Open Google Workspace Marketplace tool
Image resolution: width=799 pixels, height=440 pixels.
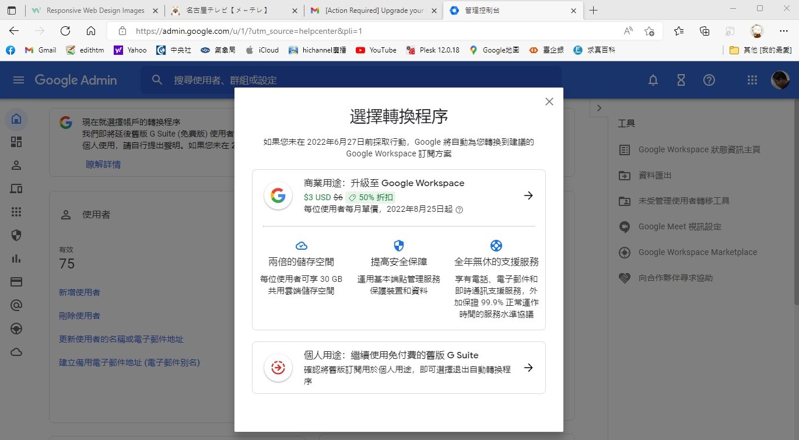pos(688,252)
